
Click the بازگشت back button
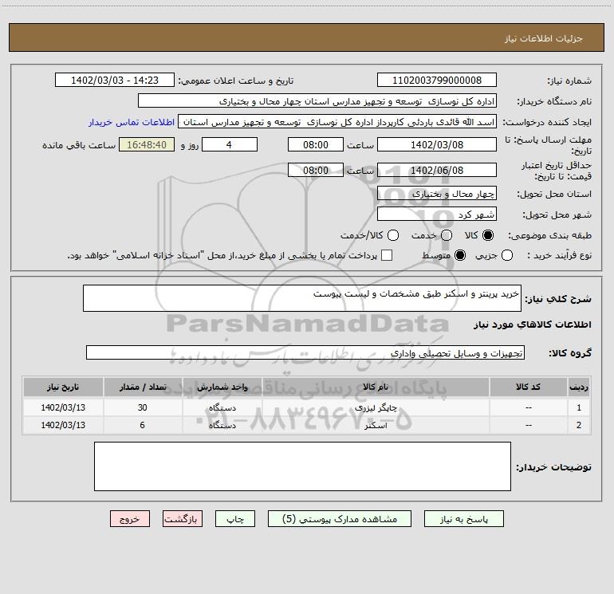(x=183, y=519)
